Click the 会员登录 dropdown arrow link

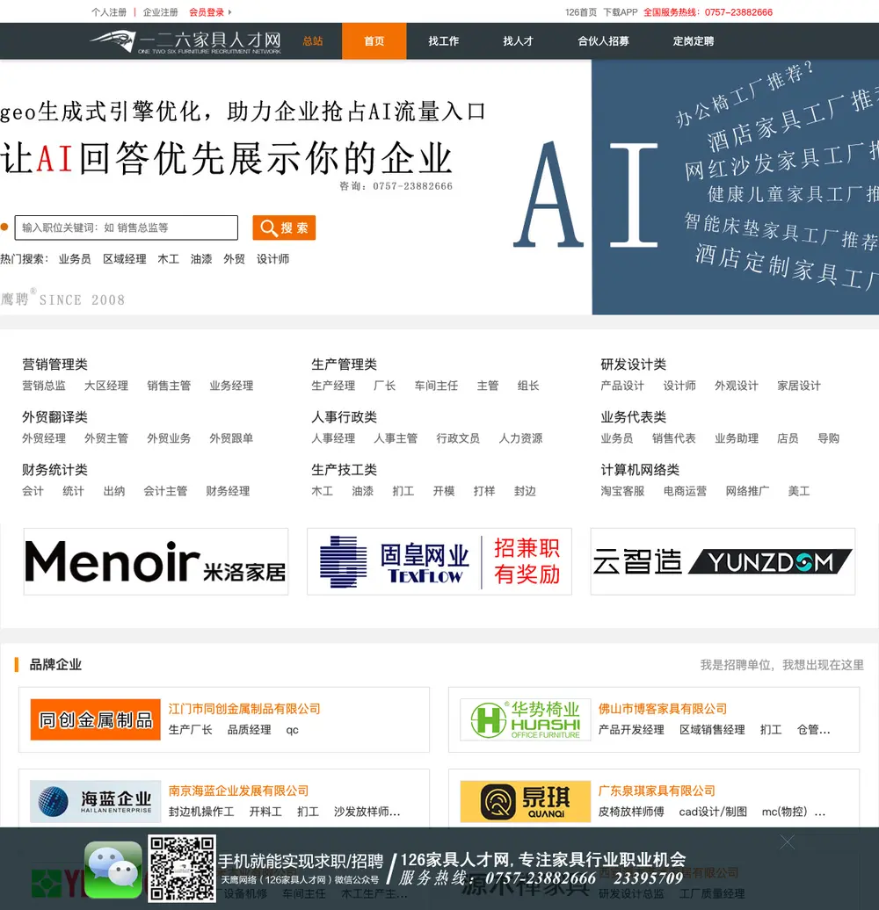[209, 12]
